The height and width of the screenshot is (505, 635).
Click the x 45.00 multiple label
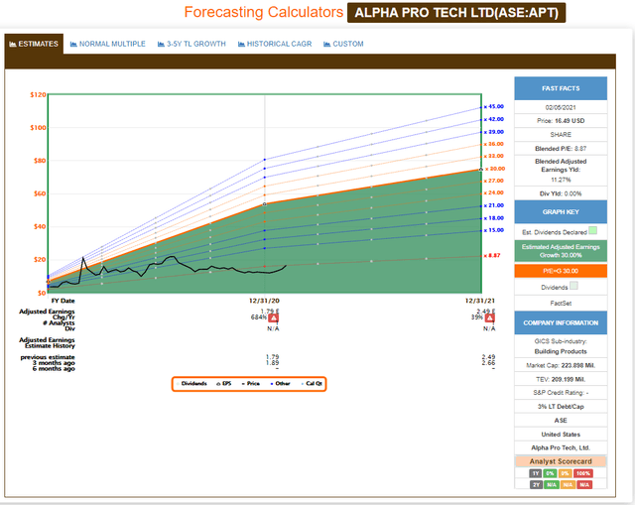tap(494, 106)
